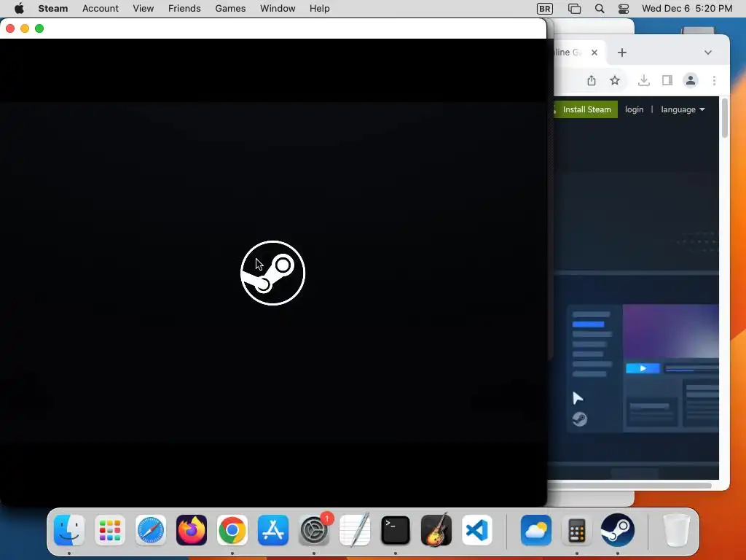Expand the Chrome tab search chevron
Viewport: 746px width, 560px height.
708,52
